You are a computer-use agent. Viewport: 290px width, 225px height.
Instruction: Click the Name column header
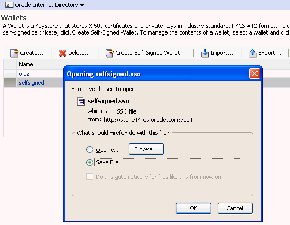click(x=26, y=64)
